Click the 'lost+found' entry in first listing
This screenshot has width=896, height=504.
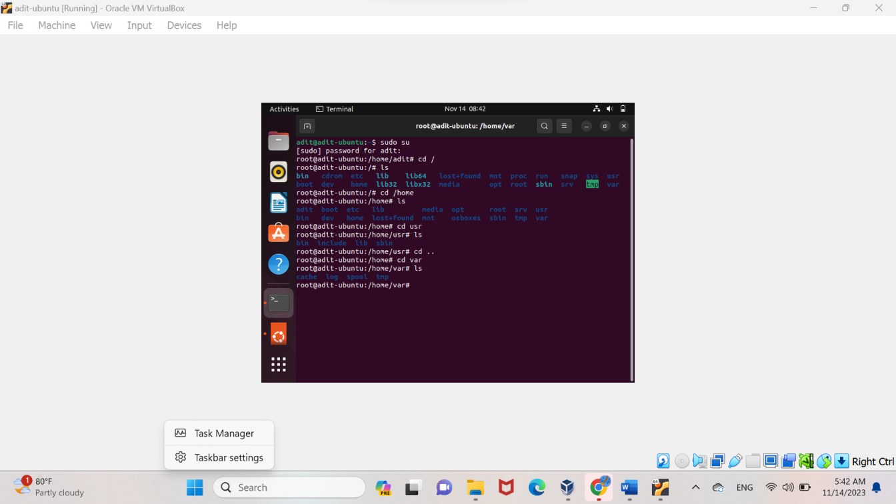459,176
